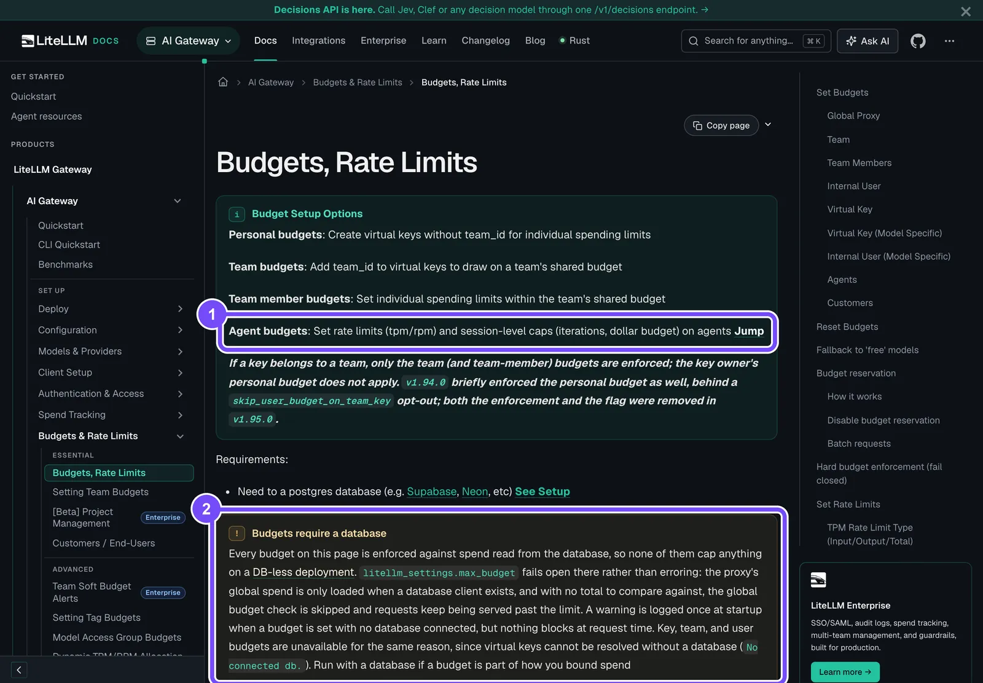Dismiss the Decisions API announcement banner
The width and height of the screenshot is (983, 683).
[966, 11]
